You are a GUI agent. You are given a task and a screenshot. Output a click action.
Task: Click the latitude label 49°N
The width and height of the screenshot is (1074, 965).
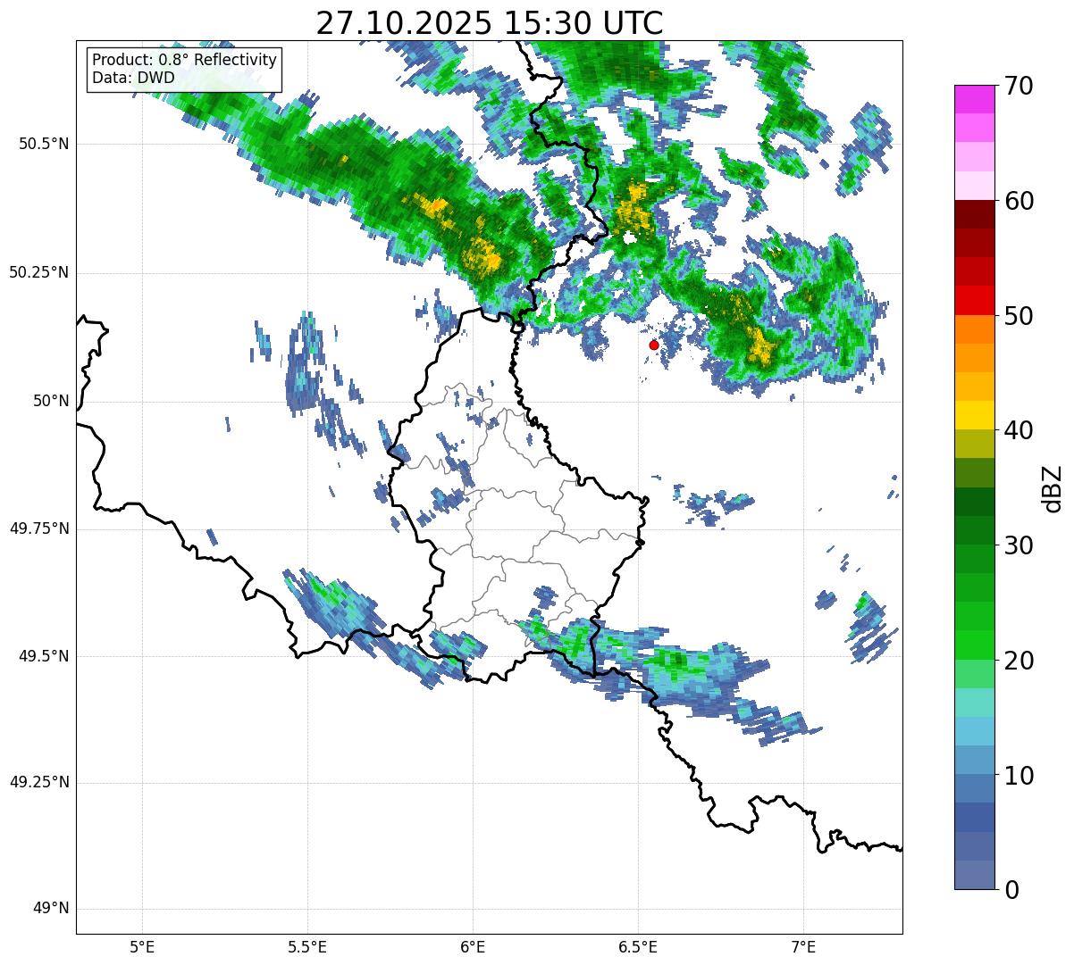51,909
